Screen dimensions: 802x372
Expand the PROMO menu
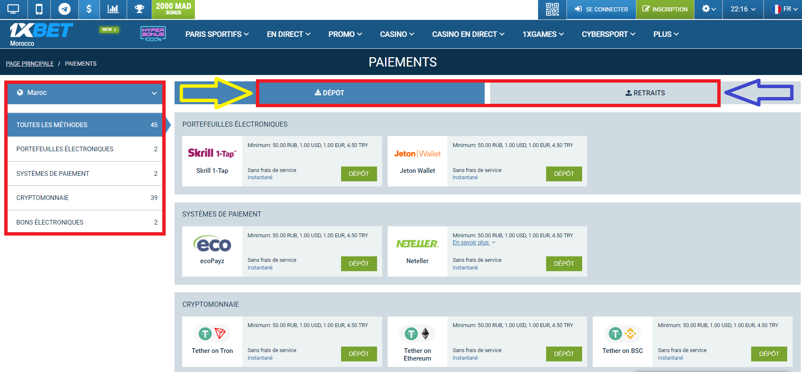[x=345, y=34]
